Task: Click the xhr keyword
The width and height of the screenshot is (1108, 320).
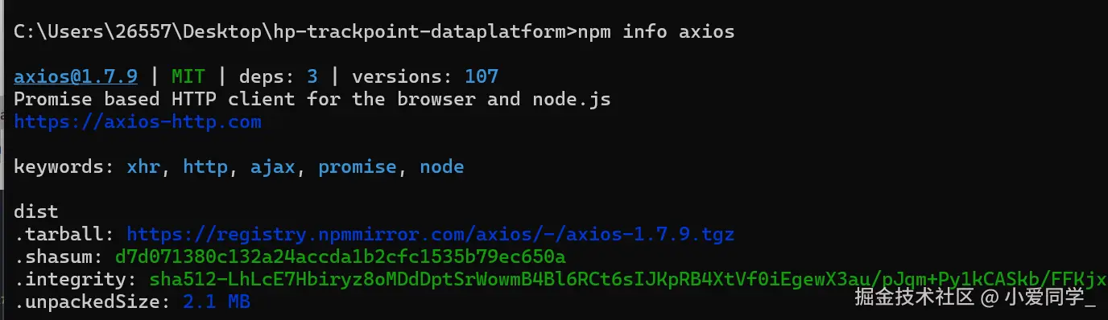Action: coord(143,167)
